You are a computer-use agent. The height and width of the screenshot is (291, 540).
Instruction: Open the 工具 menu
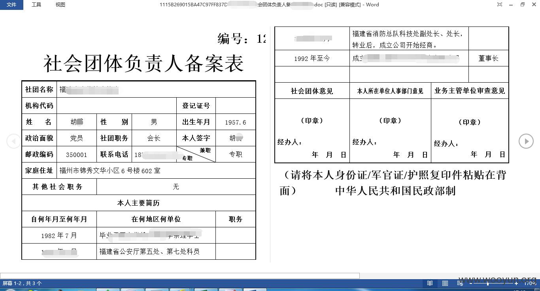36,5
